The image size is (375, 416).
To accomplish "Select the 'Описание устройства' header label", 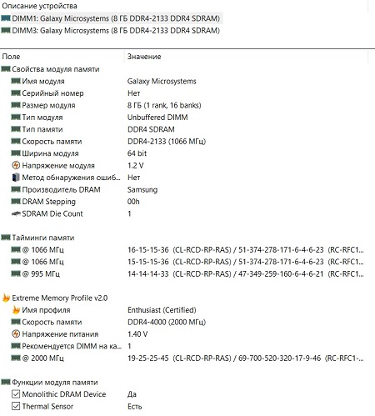I will [x=39, y=6].
